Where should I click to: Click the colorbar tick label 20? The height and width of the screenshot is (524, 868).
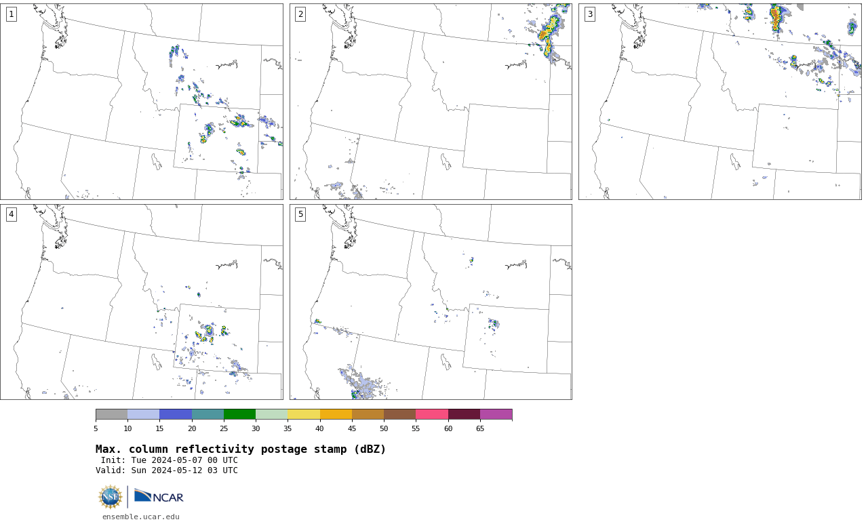tap(192, 428)
